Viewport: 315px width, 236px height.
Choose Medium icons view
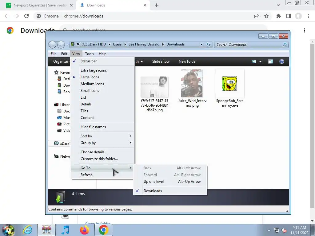coord(102,84)
